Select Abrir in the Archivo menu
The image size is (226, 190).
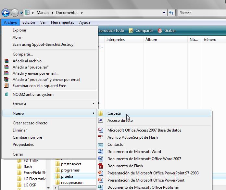(17, 37)
